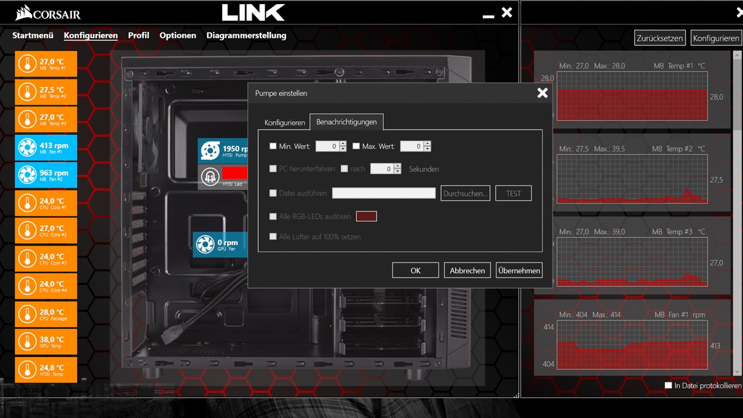This screenshot has height=418, width=743.
Task: Click the Konfigurieren button in graph panel
Action: 716,38
